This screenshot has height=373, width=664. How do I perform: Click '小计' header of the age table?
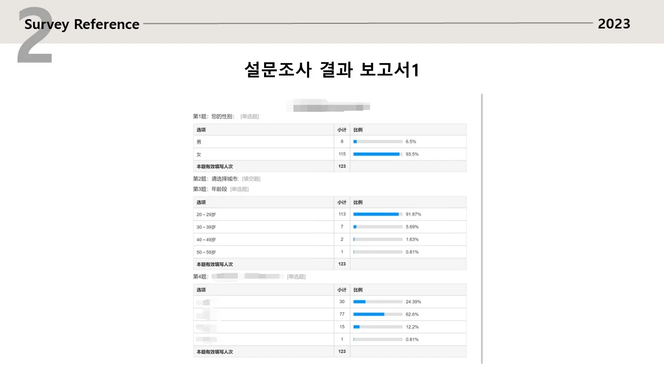(x=342, y=202)
